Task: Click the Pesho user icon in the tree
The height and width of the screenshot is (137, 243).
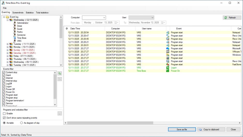Action: (x=14, y=32)
